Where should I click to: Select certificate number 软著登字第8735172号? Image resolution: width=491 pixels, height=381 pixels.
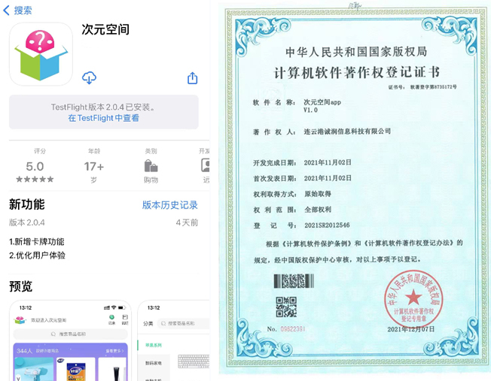click(x=433, y=87)
